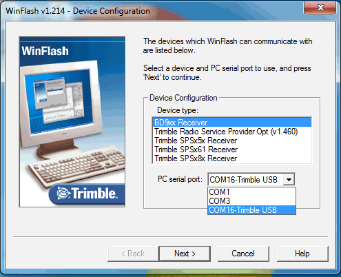The image size is (341, 277).
Task: Collapse the PC serial port dropdown arrow
Action: point(289,179)
